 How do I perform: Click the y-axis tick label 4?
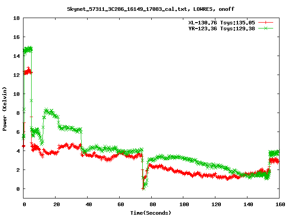[x=18, y=151]
